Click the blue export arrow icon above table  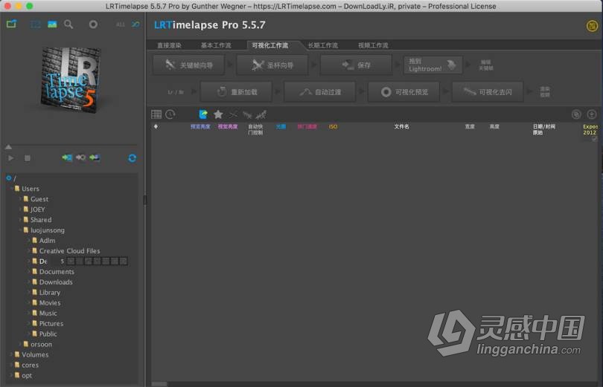pos(203,114)
